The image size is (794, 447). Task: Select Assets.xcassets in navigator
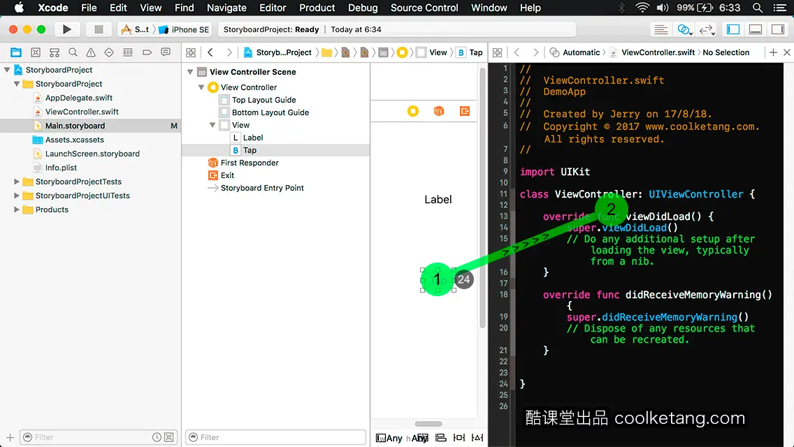click(x=74, y=140)
